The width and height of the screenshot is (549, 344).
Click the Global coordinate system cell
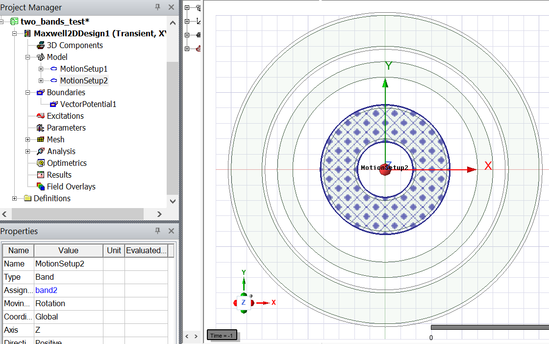pyautogui.click(x=69, y=317)
